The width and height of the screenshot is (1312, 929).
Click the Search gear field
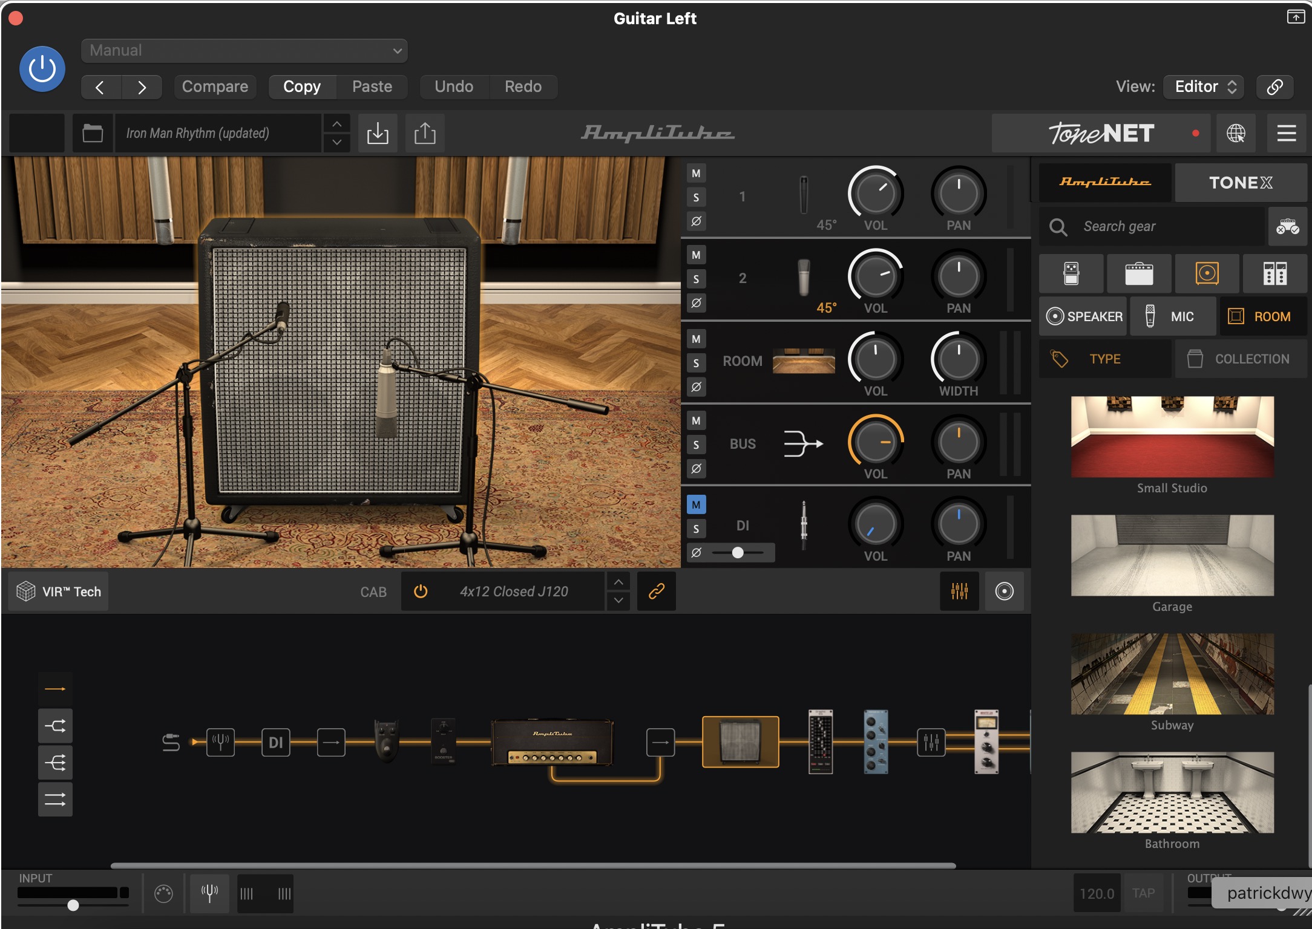[x=1152, y=227]
